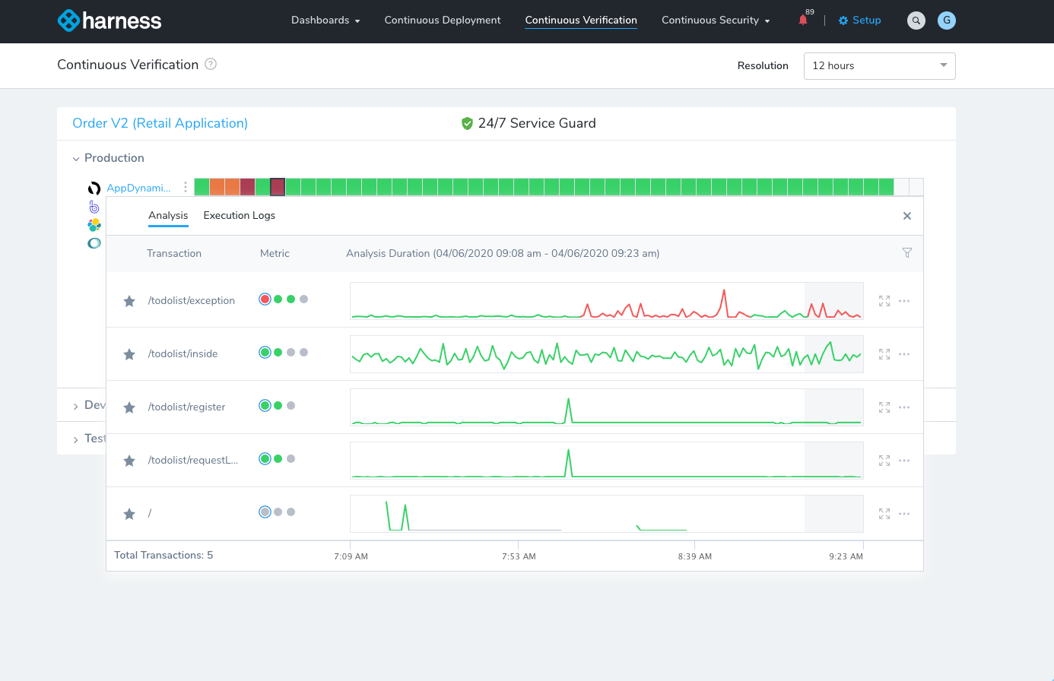Image resolution: width=1054 pixels, height=681 pixels.
Task: Favorite the /todolist/exception transaction star
Action: (129, 301)
